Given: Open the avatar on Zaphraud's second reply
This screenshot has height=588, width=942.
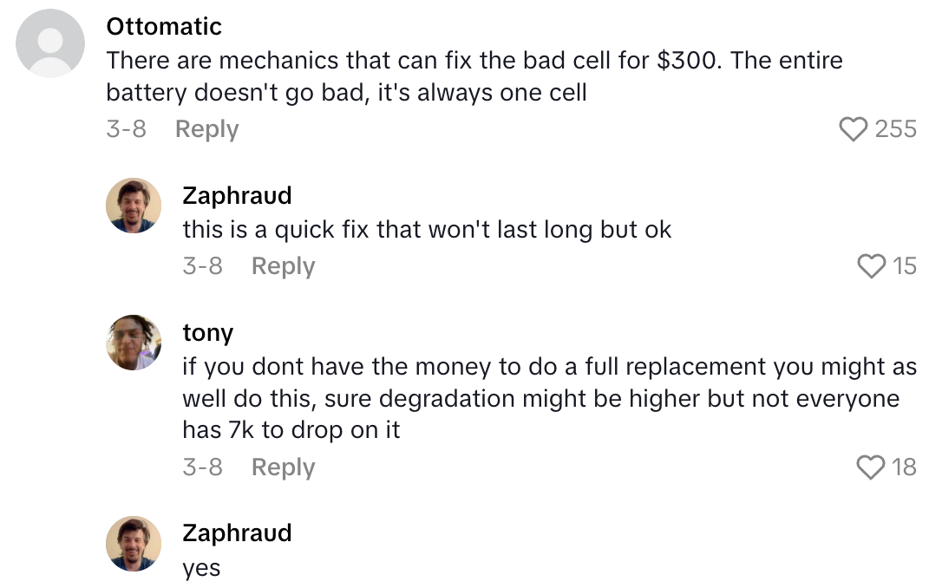Looking at the screenshot, I should click(x=134, y=543).
